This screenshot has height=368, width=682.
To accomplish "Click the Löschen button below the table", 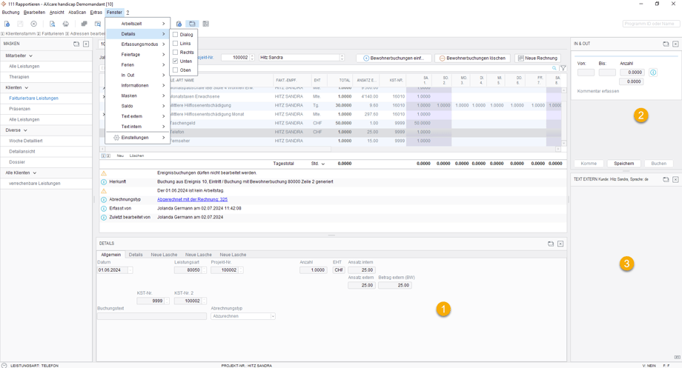I will [136, 156].
